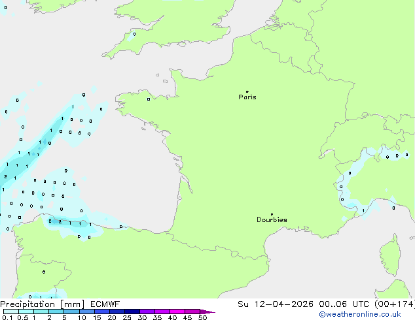
Task: Click the legend value 25
Action: pos(127,317)
